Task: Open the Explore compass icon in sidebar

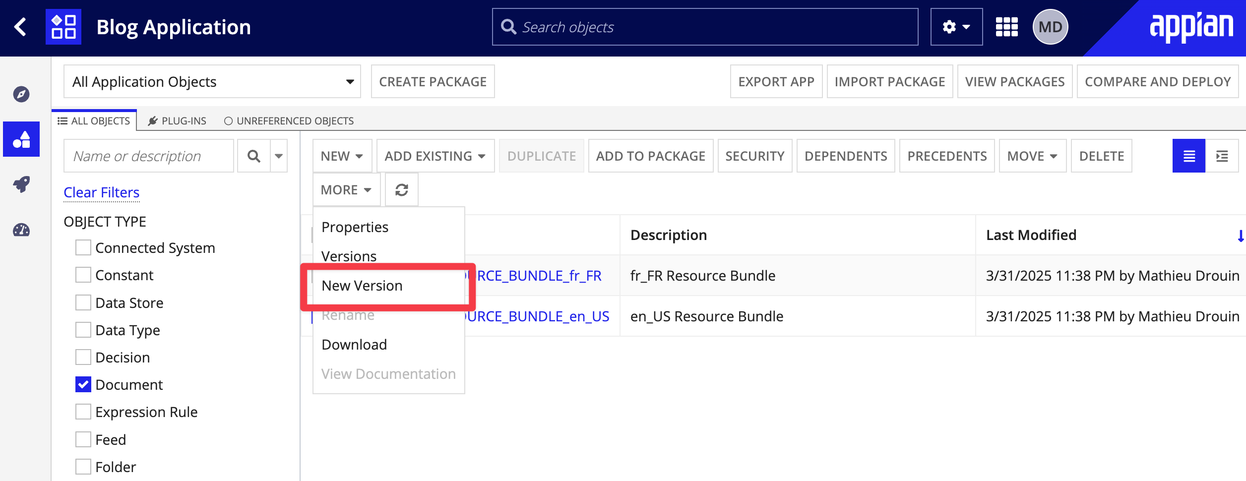Action: pyautogui.click(x=21, y=94)
